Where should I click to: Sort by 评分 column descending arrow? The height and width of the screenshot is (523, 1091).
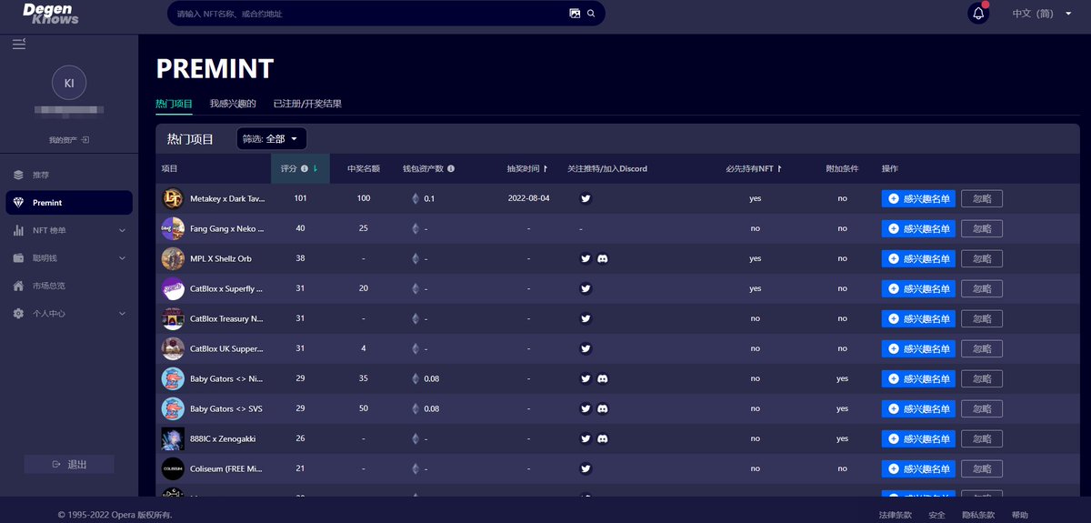[315, 168]
